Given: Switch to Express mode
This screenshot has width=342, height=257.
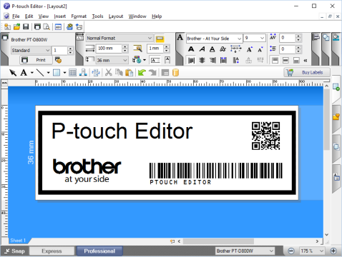Looking at the screenshot, I should 52,251.
